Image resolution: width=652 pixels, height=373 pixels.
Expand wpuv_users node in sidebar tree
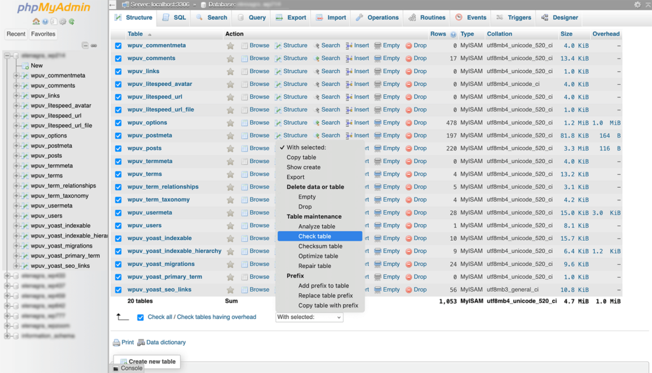click(16, 216)
